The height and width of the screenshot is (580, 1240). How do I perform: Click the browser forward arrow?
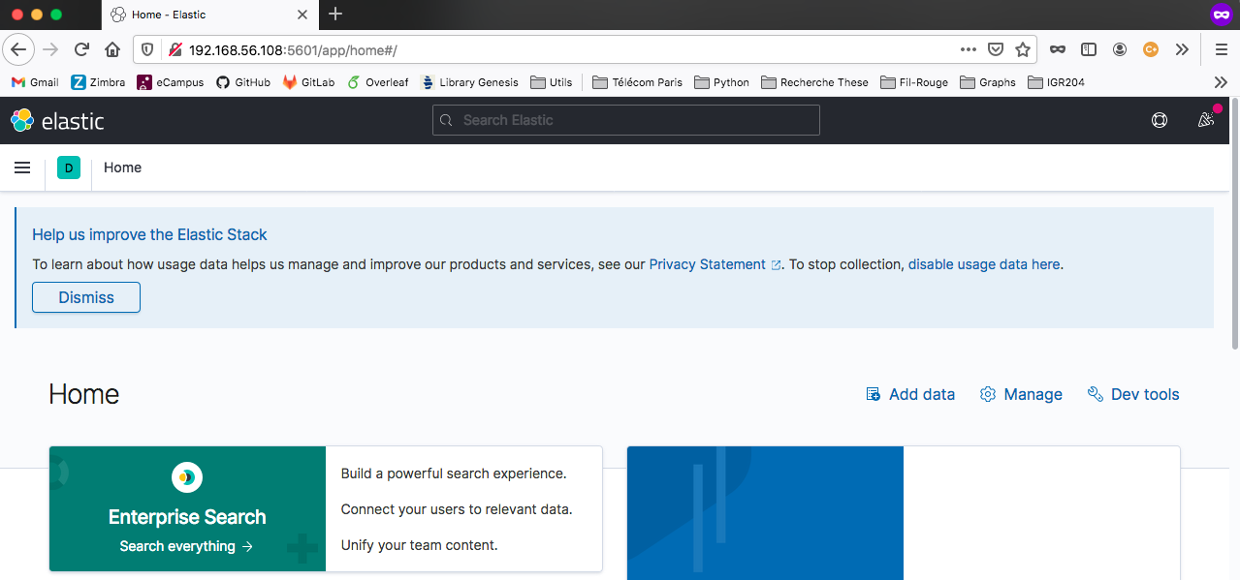pyautogui.click(x=50, y=49)
